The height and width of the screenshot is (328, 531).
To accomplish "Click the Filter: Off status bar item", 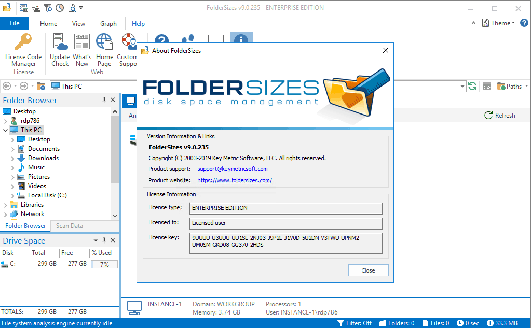I will (354, 323).
